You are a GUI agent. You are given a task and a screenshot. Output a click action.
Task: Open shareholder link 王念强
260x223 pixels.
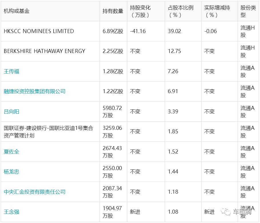click(x=11, y=212)
